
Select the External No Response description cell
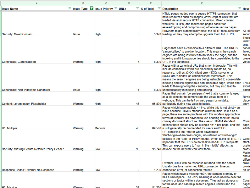(202, 161)
